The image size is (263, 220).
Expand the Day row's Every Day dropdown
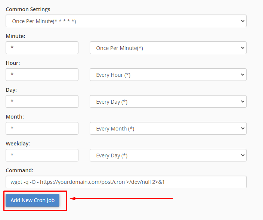[x=168, y=102]
